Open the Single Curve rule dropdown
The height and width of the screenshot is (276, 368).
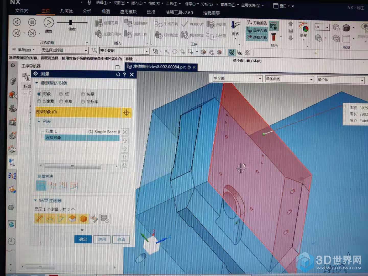289,79
